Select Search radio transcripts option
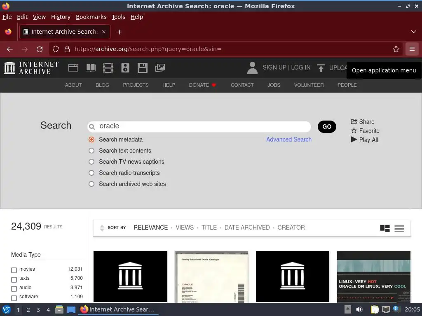 click(x=91, y=173)
